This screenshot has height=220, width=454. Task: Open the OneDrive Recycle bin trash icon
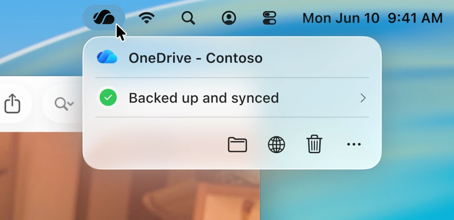(x=314, y=144)
